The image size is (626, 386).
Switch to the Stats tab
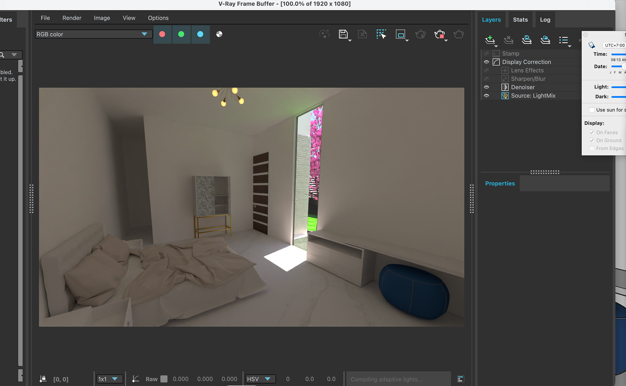tap(520, 20)
